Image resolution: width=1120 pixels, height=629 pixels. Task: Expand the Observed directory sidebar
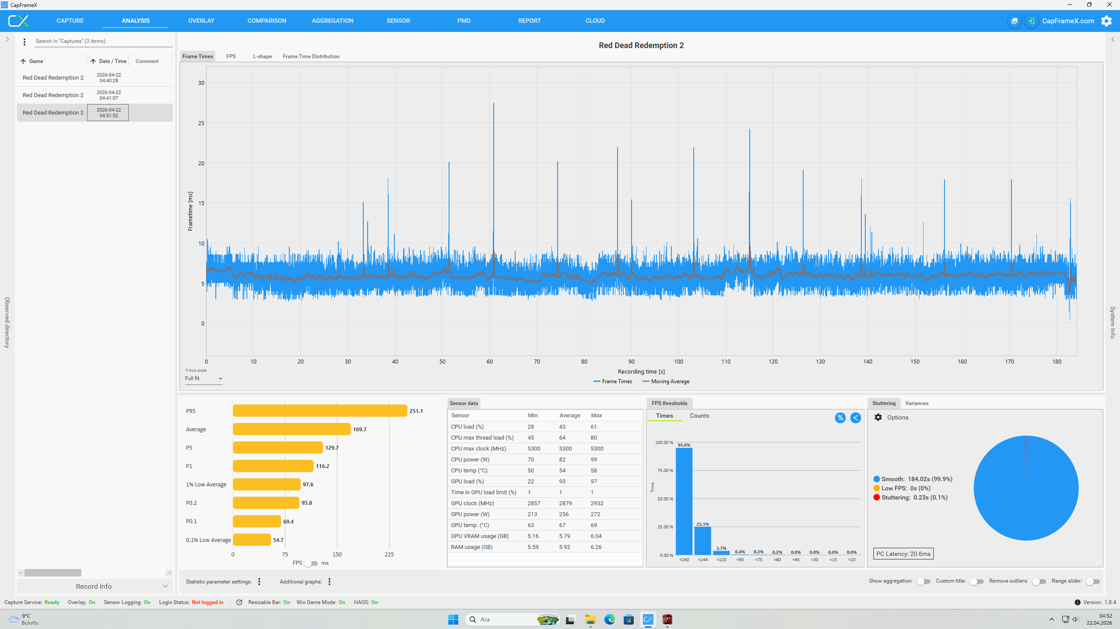point(7,39)
